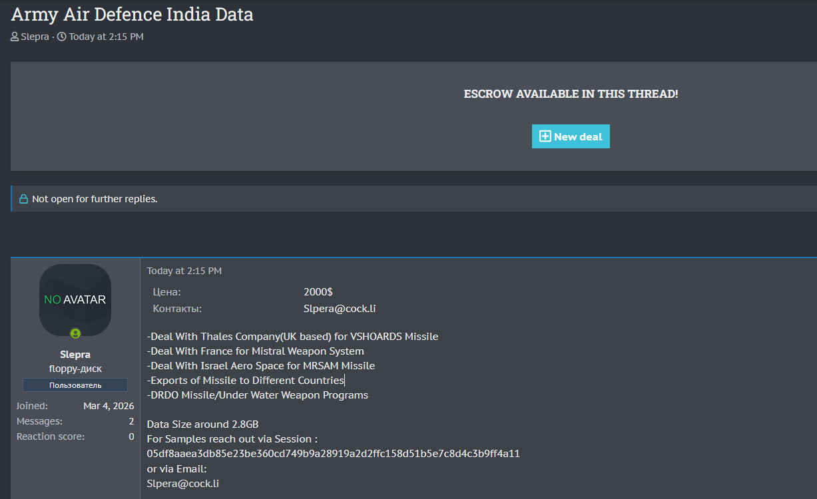Viewport: 817px width, 499px height.
Task: Select 'For Samples reach out via Session' line
Action: (232, 439)
